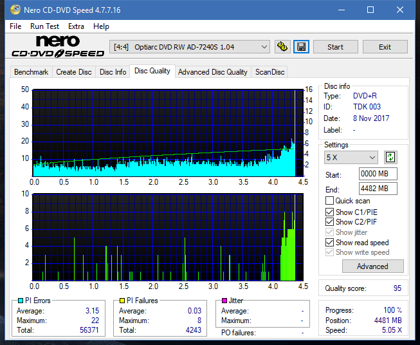Image resolution: width=420 pixels, height=345 pixels.
Task: Uncheck Show C1/PIE option
Action: point(329,212)
